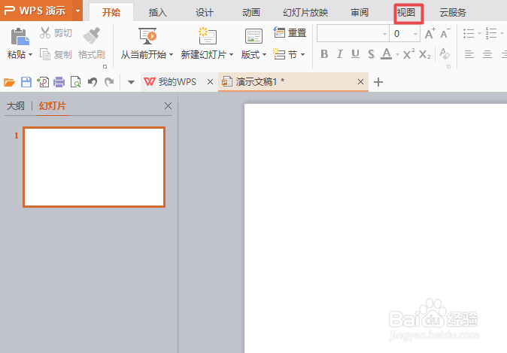Click the WPS 演示 application button
Screen dimensions: 507x353
[x=35, y=11]
